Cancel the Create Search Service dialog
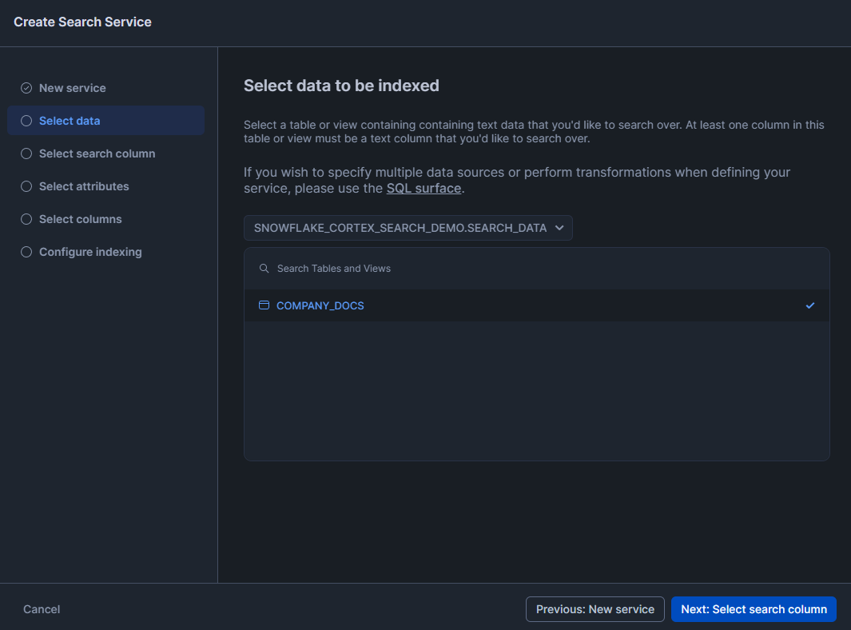This screenshot has height=630, width=851. [42, 609]
